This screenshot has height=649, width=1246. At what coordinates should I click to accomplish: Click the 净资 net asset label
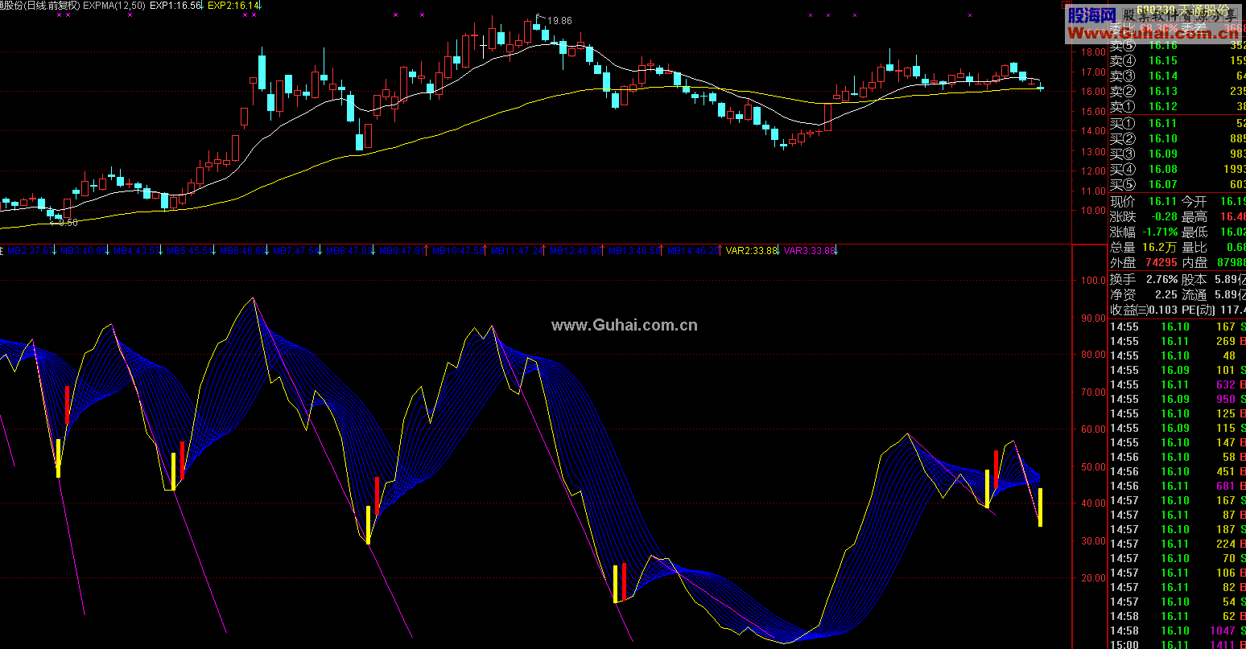click(1122, 295)
